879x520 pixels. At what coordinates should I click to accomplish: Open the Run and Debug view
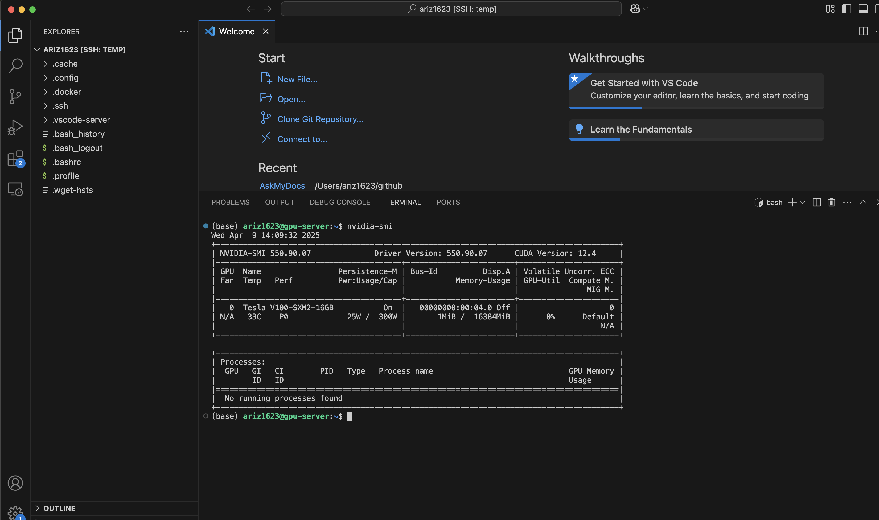[15, 127]
